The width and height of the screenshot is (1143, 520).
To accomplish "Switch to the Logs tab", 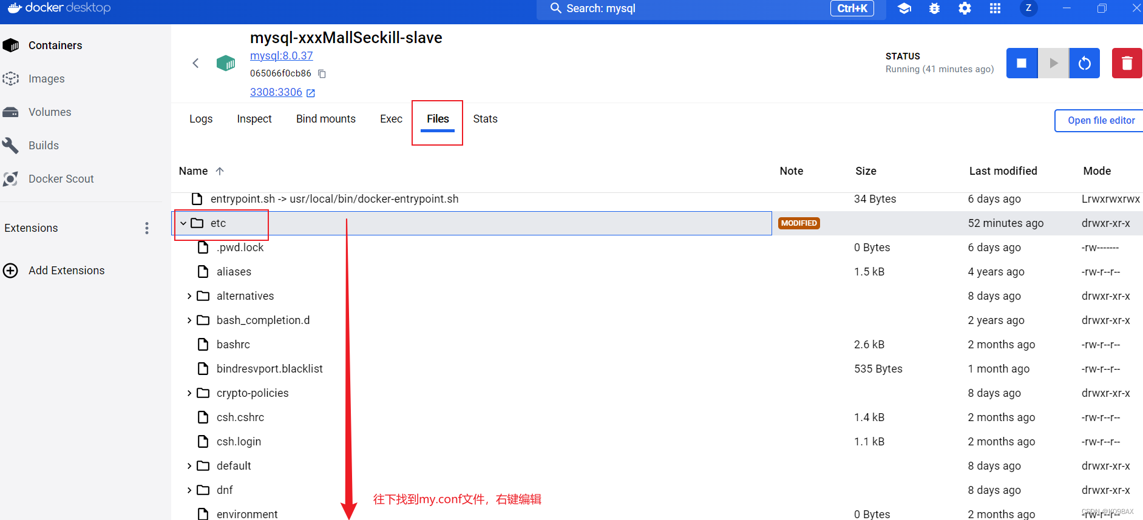I will [x=201, y=119].
